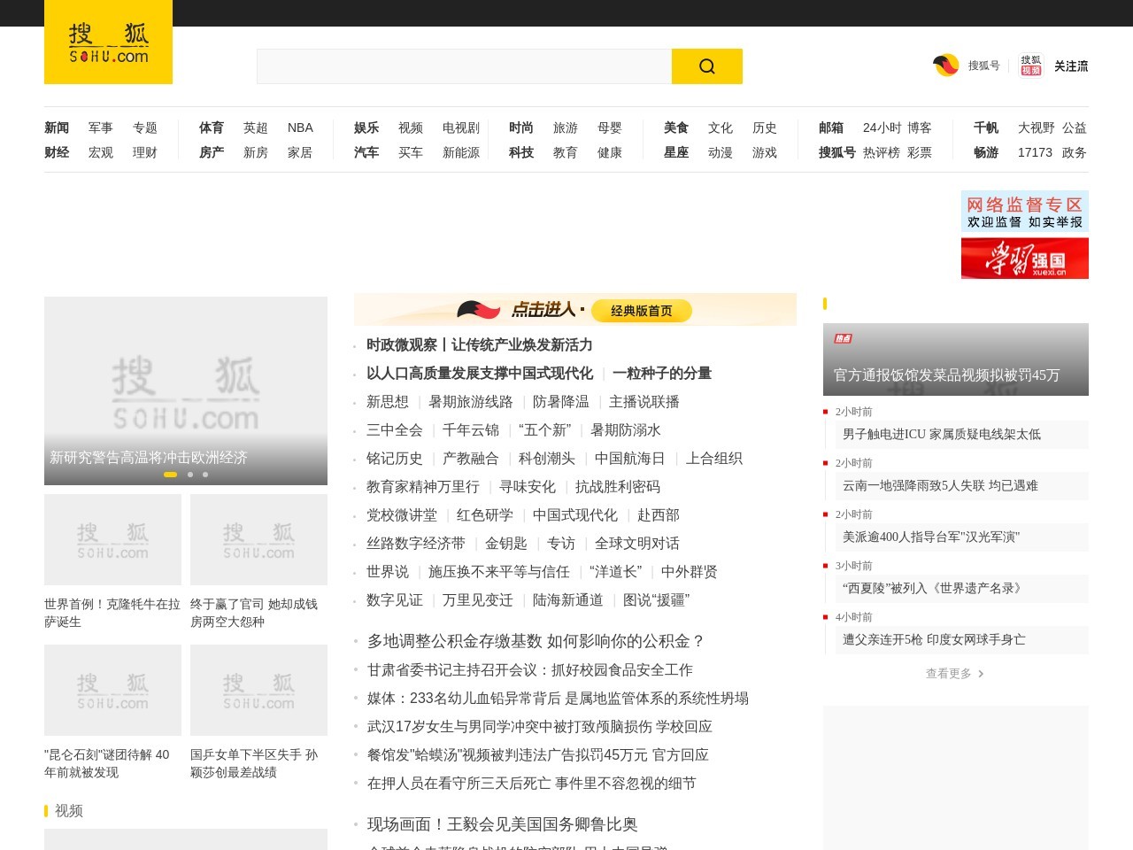Select the third carousel slide dot
1133x850 pixels.
204,475
